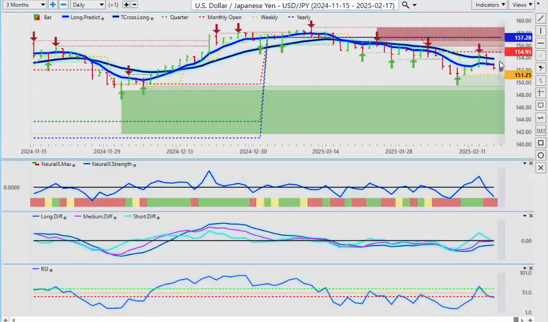Click the plus zoom-in button
The height and width of the screenshot is (322, 548).
point(53,5)
